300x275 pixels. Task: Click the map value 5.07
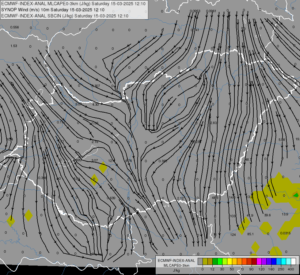click(x=79, y=105)
